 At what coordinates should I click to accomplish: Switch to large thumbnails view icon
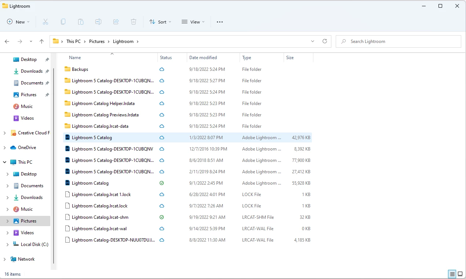tap(460, 274)
